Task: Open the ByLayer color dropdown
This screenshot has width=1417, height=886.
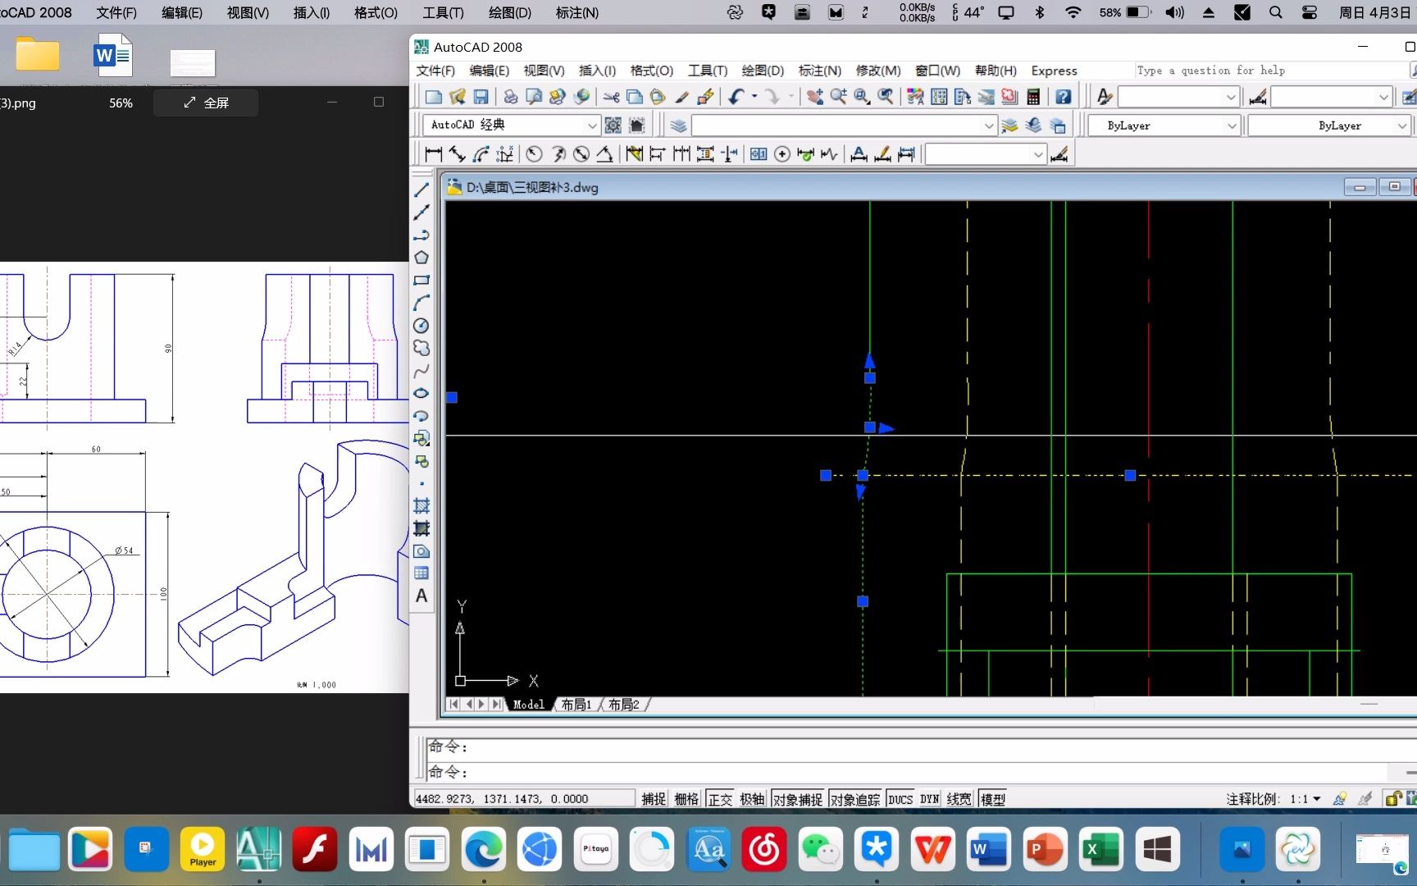Action: (1232, 125)
